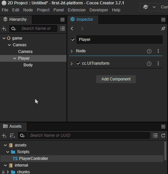Screen dimensions: 168x174
Task: Collapse the game scene node
Action: (4, 38)
